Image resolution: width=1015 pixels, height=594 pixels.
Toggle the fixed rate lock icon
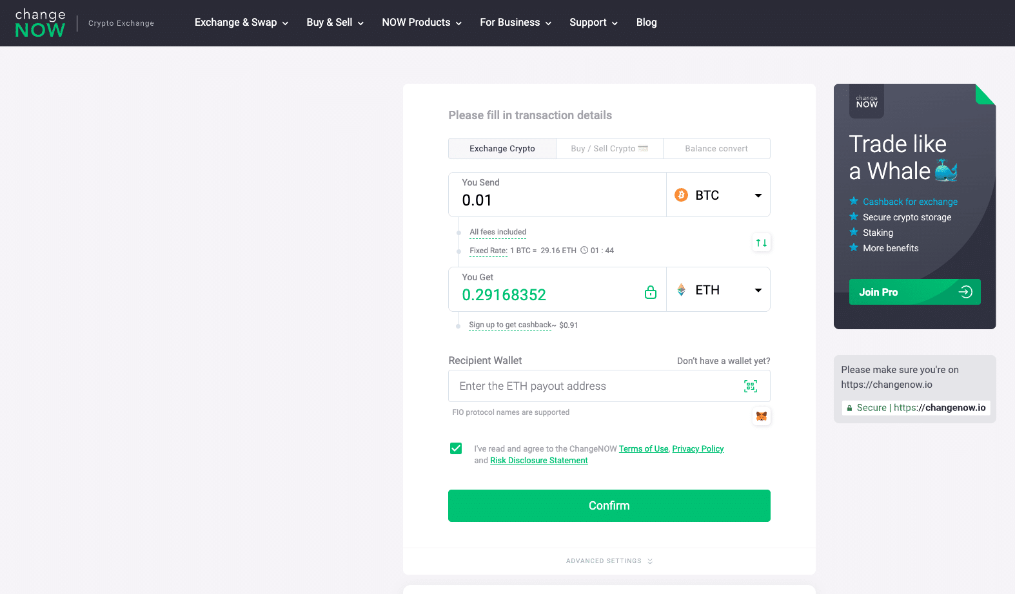pyautogui.click(x=651, y=292)
